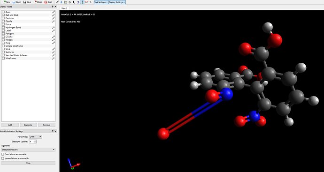324x172 pixels.
Task: Activate the Bond Centric Manipulate tool
Action: [x=65, y=2]
